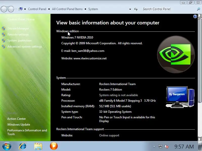This screenshot has height=151, width=202.
Task: Select All Control Panel Items breadcrumb
Action: [x=67, y=9]
